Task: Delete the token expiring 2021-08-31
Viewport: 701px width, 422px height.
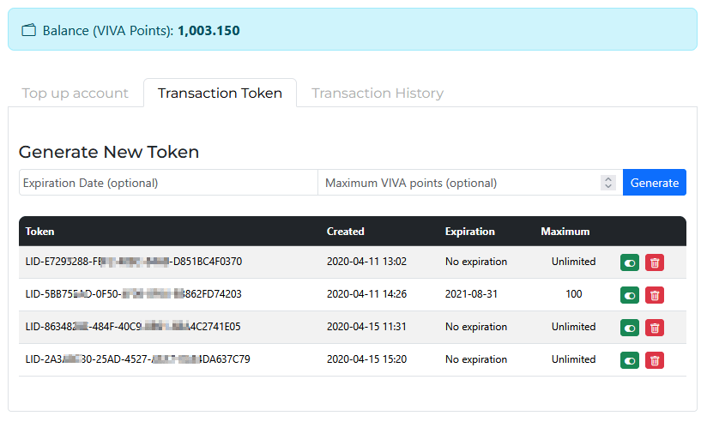Action: point(655,295)
